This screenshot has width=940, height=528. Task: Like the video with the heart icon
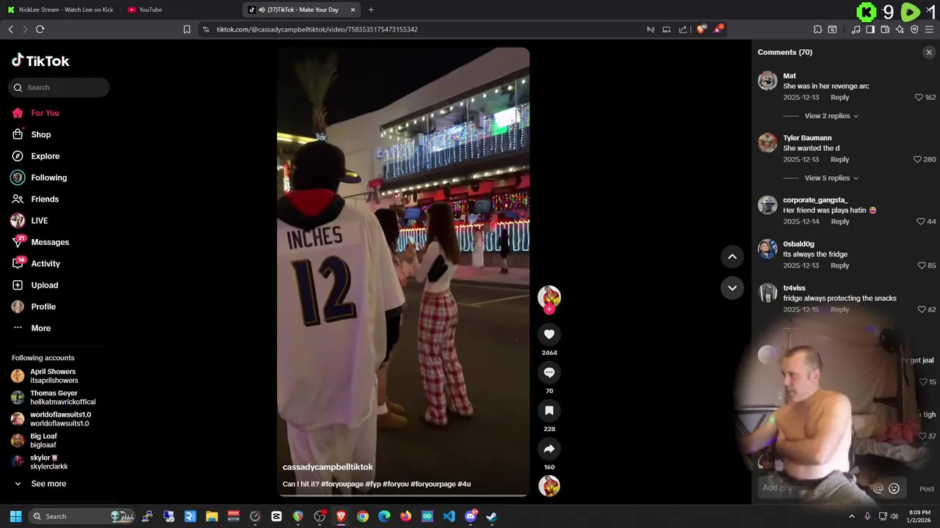549,334
